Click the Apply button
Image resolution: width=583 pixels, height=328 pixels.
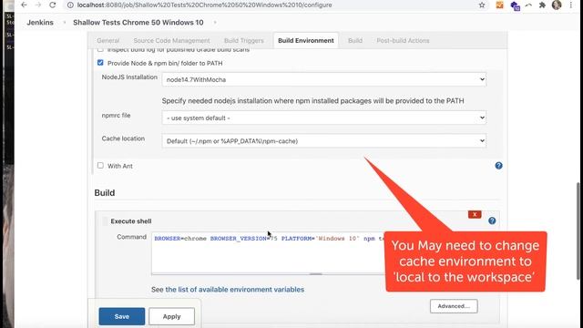(x=171, y=316)
